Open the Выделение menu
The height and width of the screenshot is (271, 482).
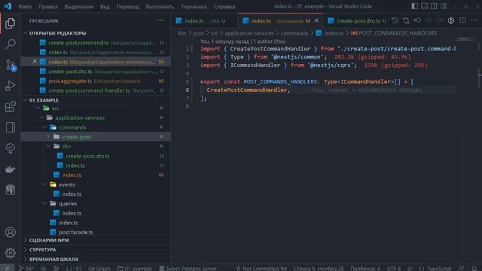pyautogui.click(x=78, y=7)
